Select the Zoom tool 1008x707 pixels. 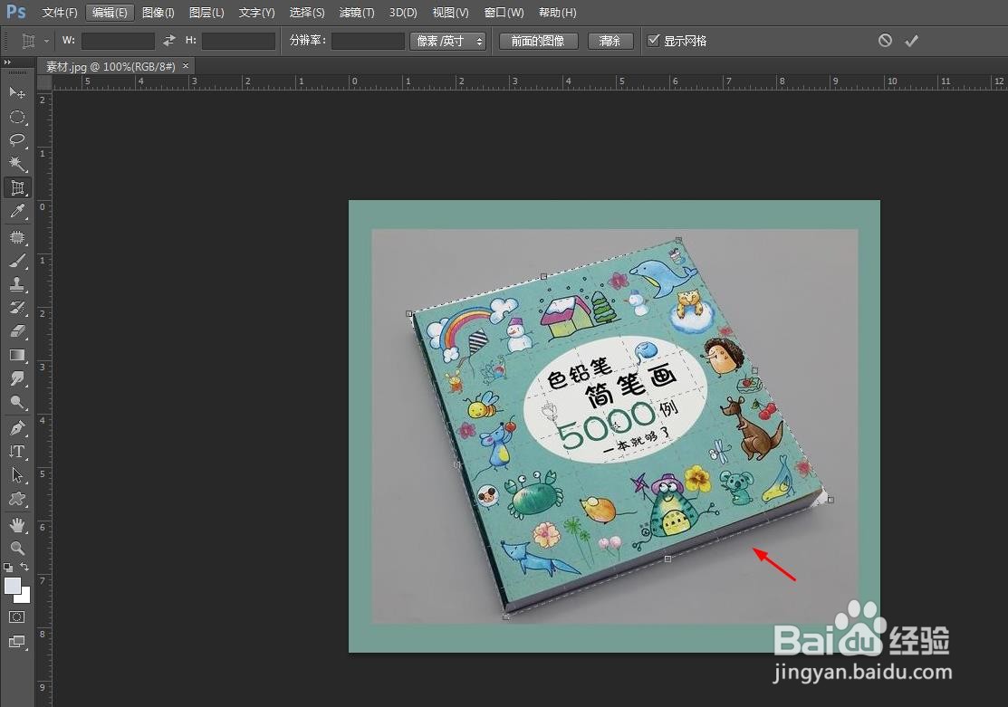[17, 549]
